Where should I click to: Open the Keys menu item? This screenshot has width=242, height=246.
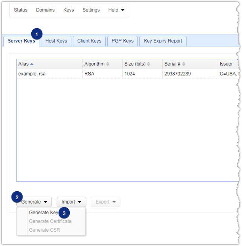pyautogui.click(x=69, y=10)
